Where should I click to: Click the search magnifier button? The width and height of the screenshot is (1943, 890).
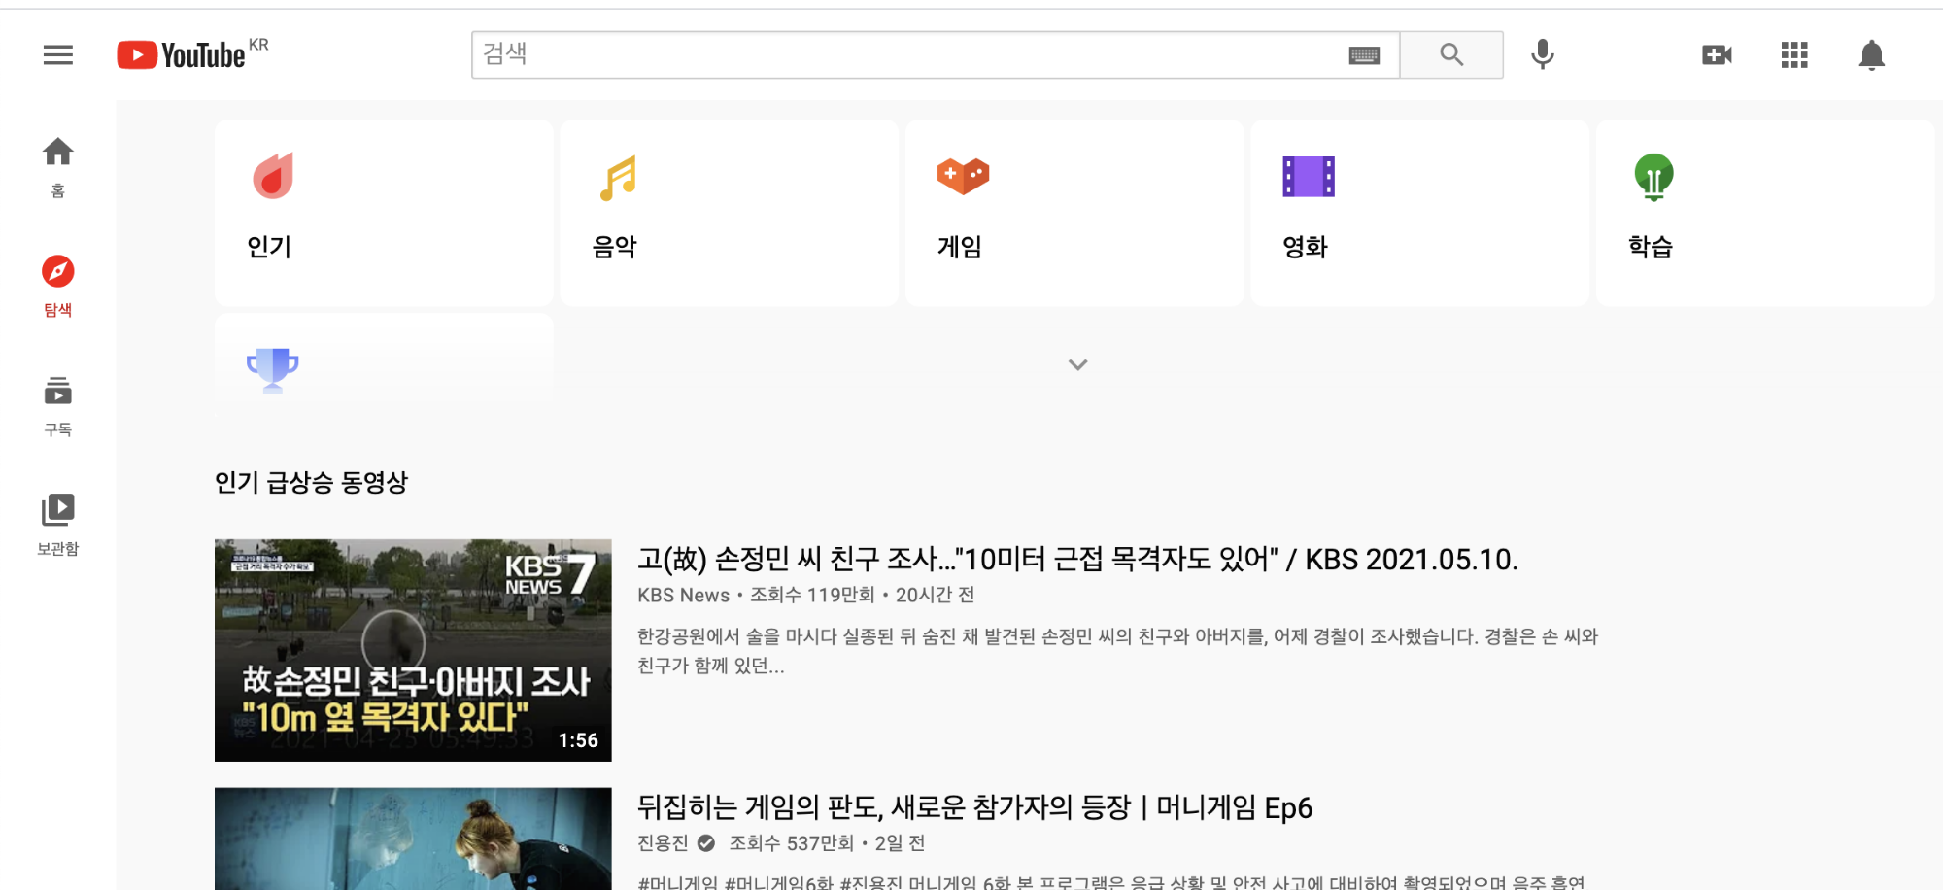pos(1451,54)
